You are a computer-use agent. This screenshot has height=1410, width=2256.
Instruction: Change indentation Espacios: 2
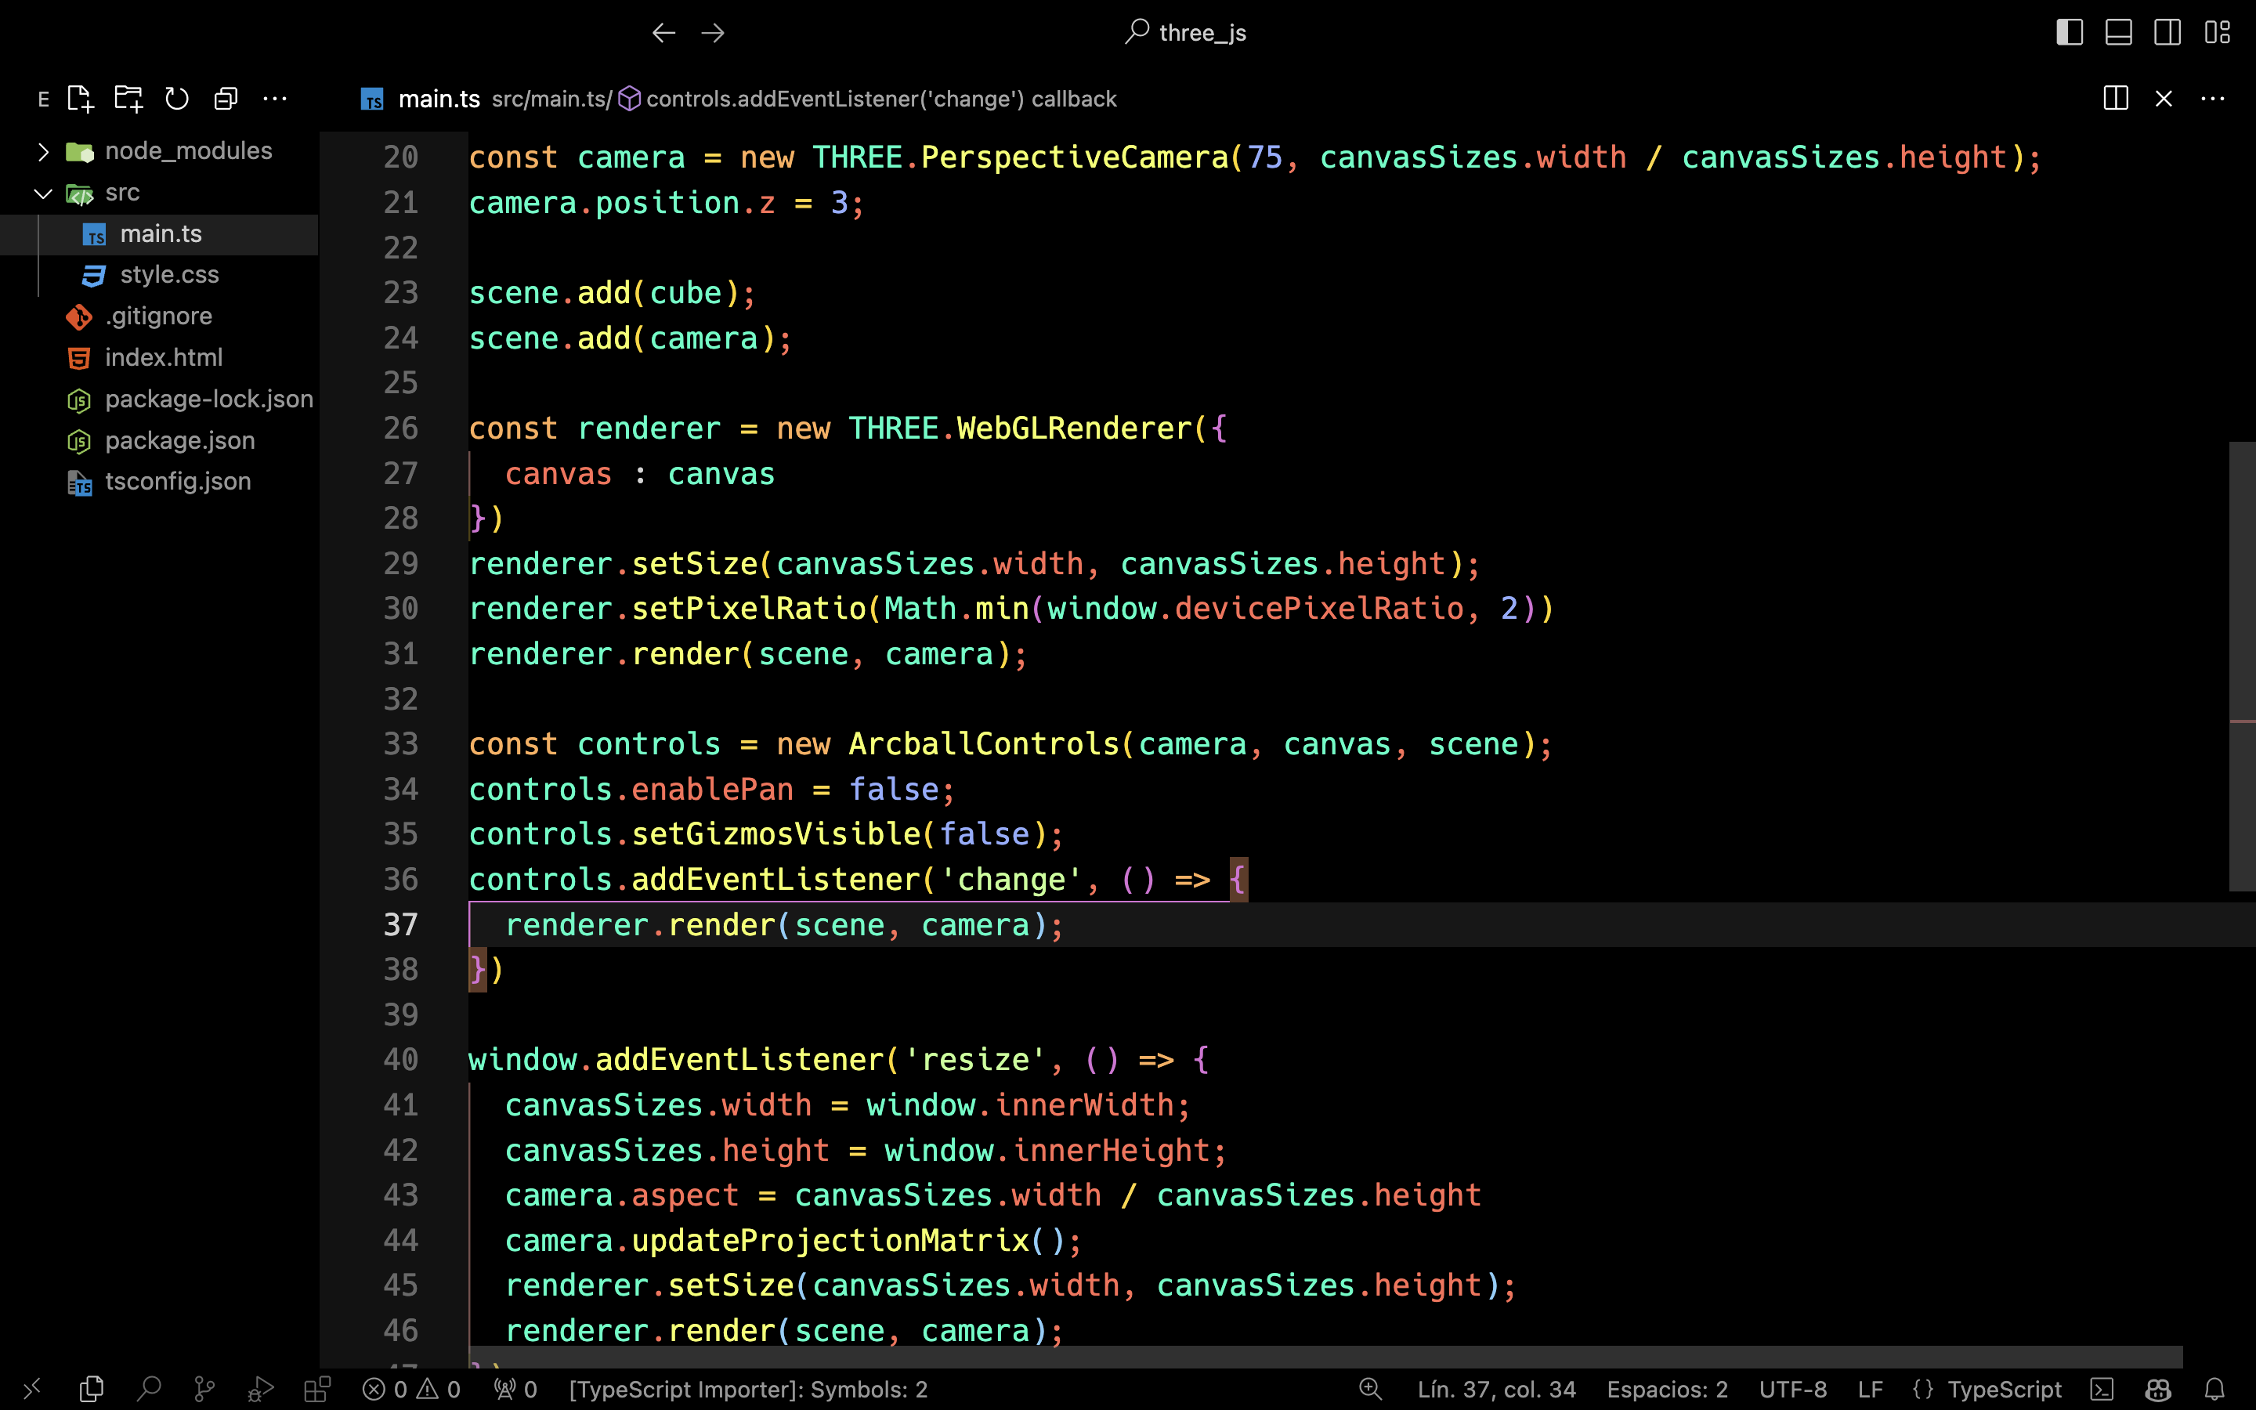tap(1667, 1390)
